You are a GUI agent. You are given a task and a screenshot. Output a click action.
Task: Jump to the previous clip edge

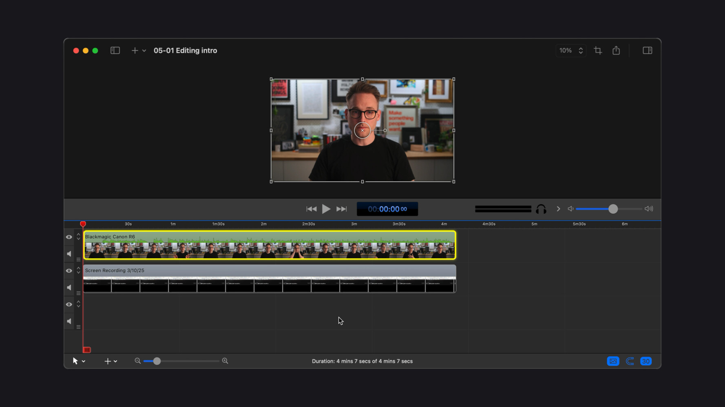pos(312,209)
